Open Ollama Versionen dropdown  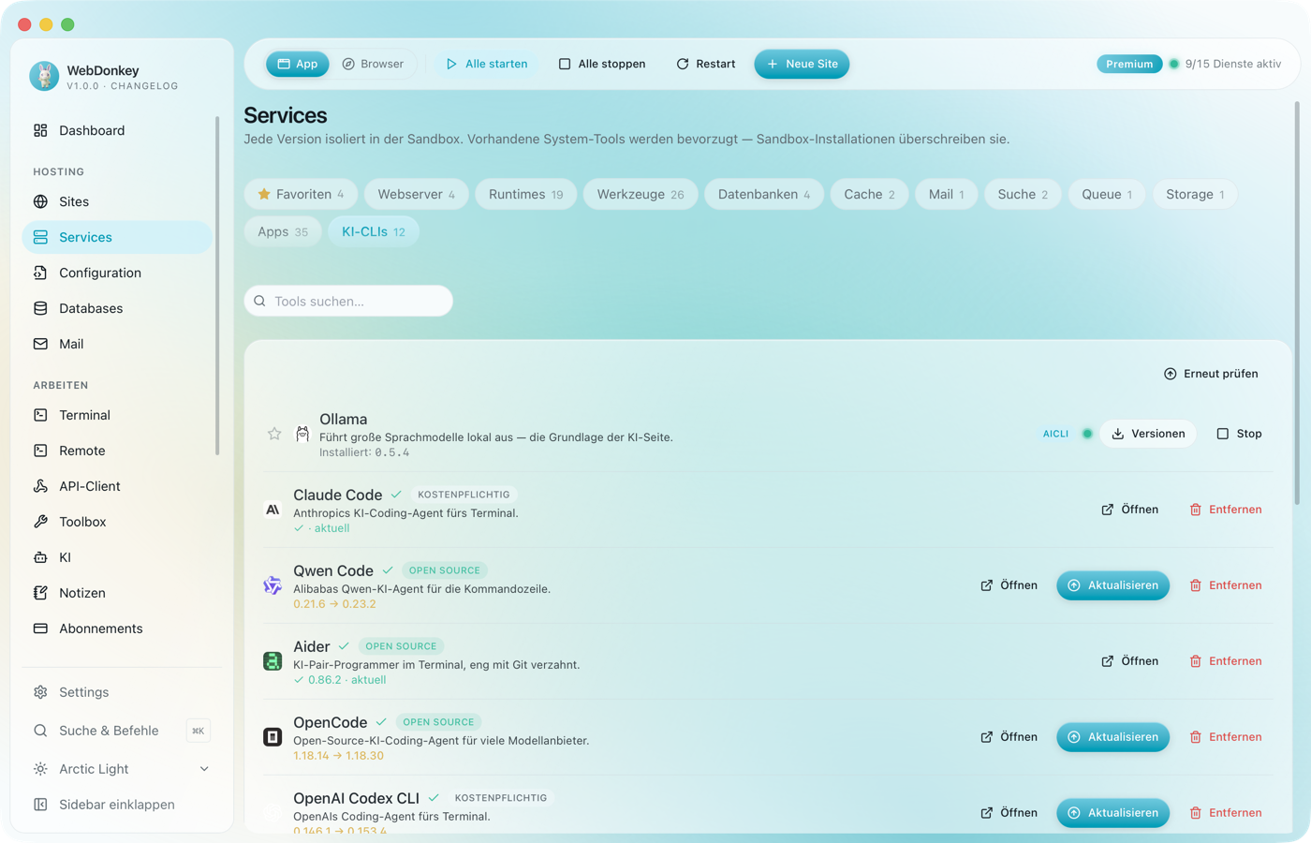tap(1148, 434)
